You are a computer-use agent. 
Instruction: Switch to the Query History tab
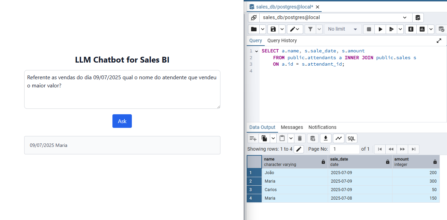point(282,40)
